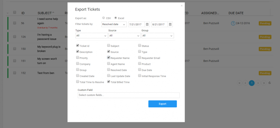Go to the first page of tickets
Viewport: 280px width, 128px height.
240,83
